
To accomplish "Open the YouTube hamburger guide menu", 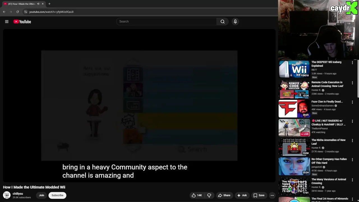I will 7,22.
